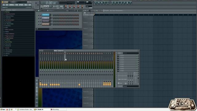
Task: Expand the Projects folder in browser
Action: [7, 40]
